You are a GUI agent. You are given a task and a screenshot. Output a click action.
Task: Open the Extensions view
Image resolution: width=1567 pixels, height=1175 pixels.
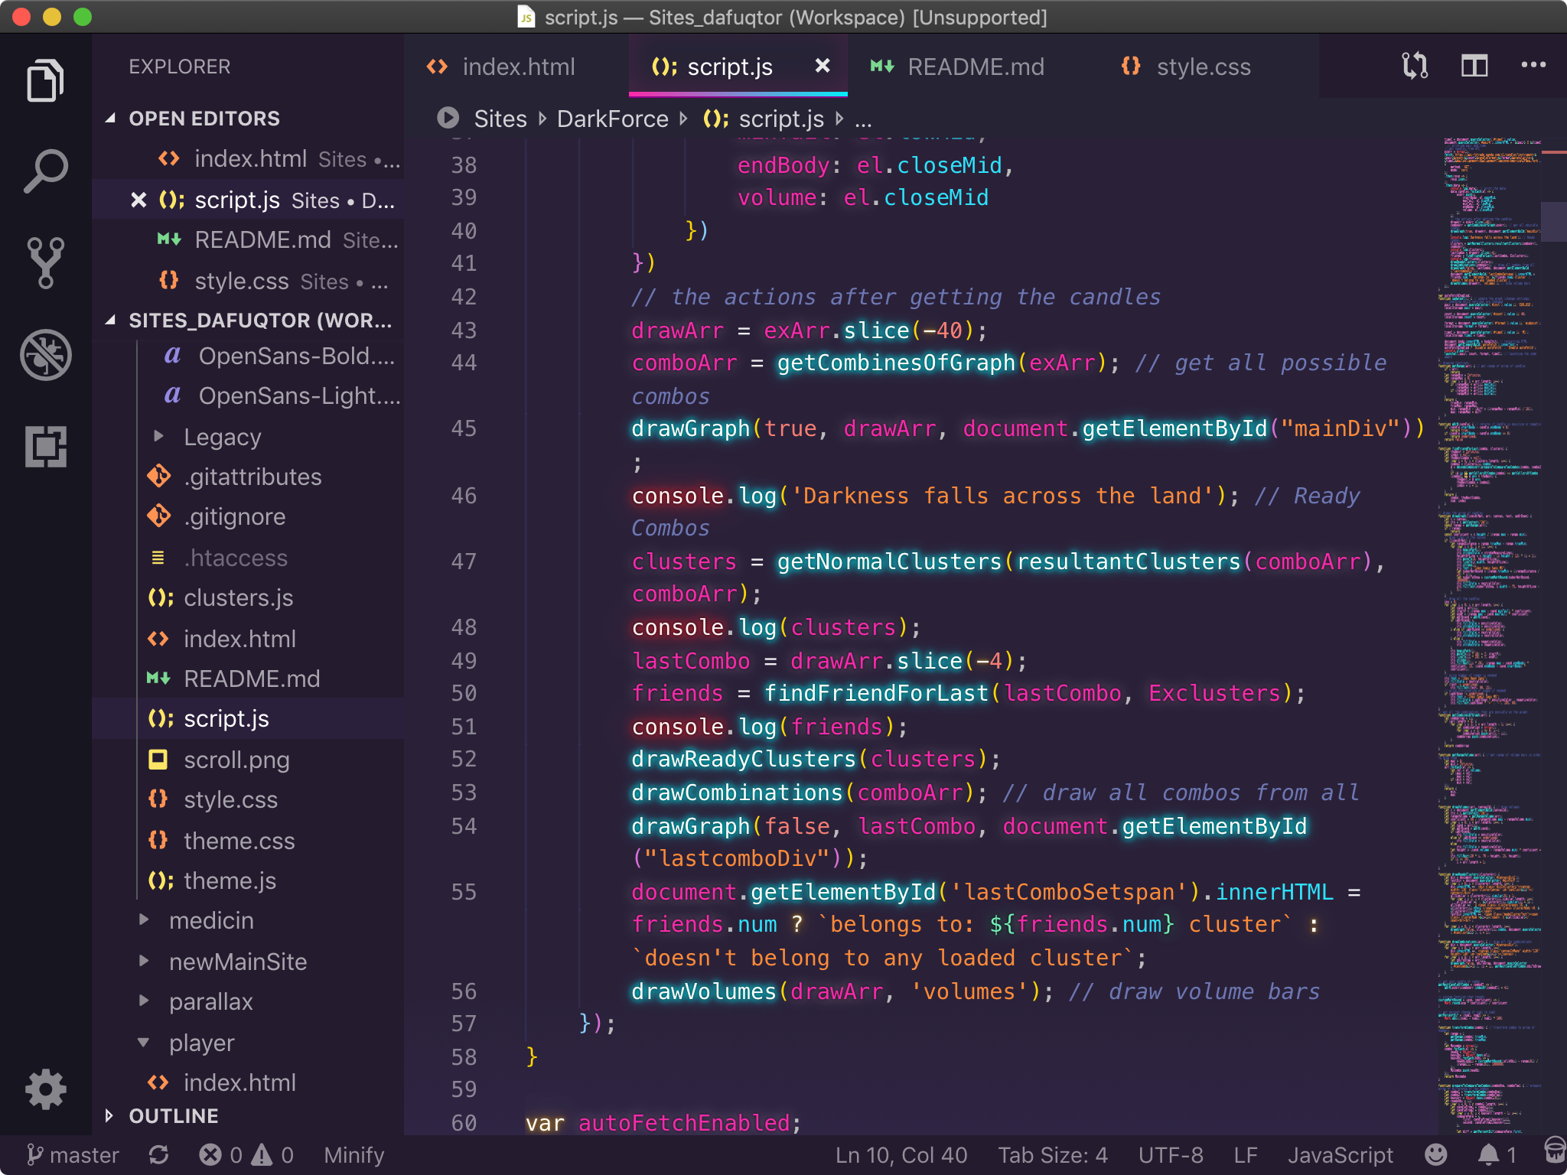[45, 447]
